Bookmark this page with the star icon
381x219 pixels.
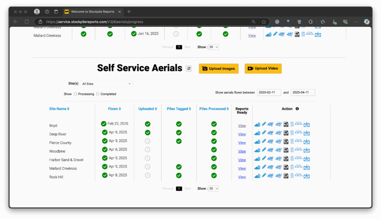tap(264, 22)
